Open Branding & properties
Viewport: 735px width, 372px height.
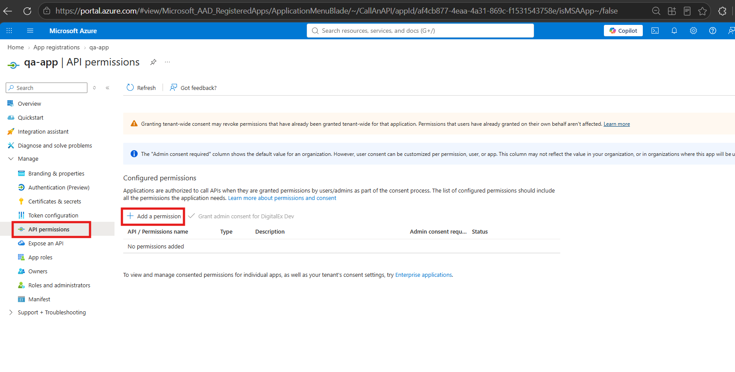(x=56, y=173)
